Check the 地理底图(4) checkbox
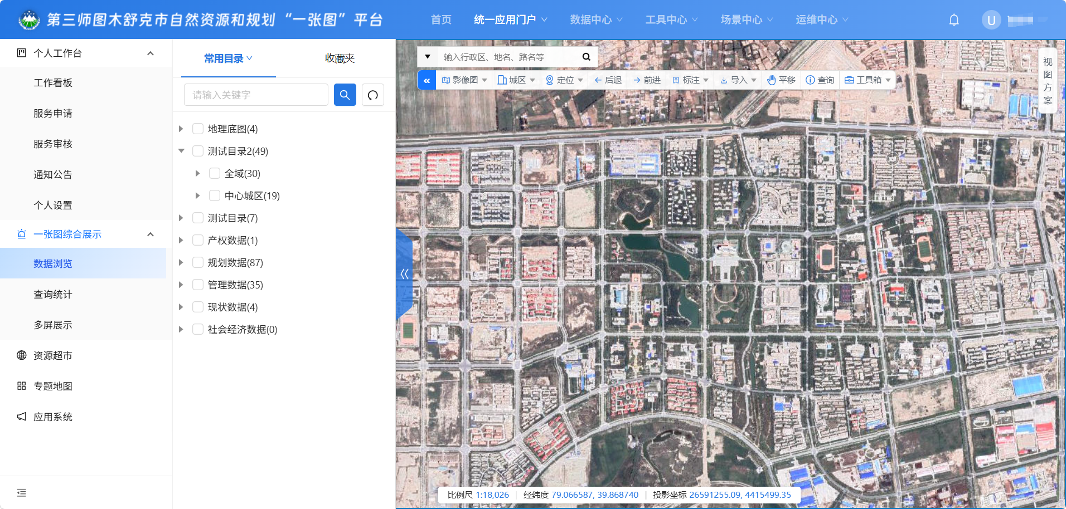Viewport: 1066px width, 509px height. (x=198, y=129)
